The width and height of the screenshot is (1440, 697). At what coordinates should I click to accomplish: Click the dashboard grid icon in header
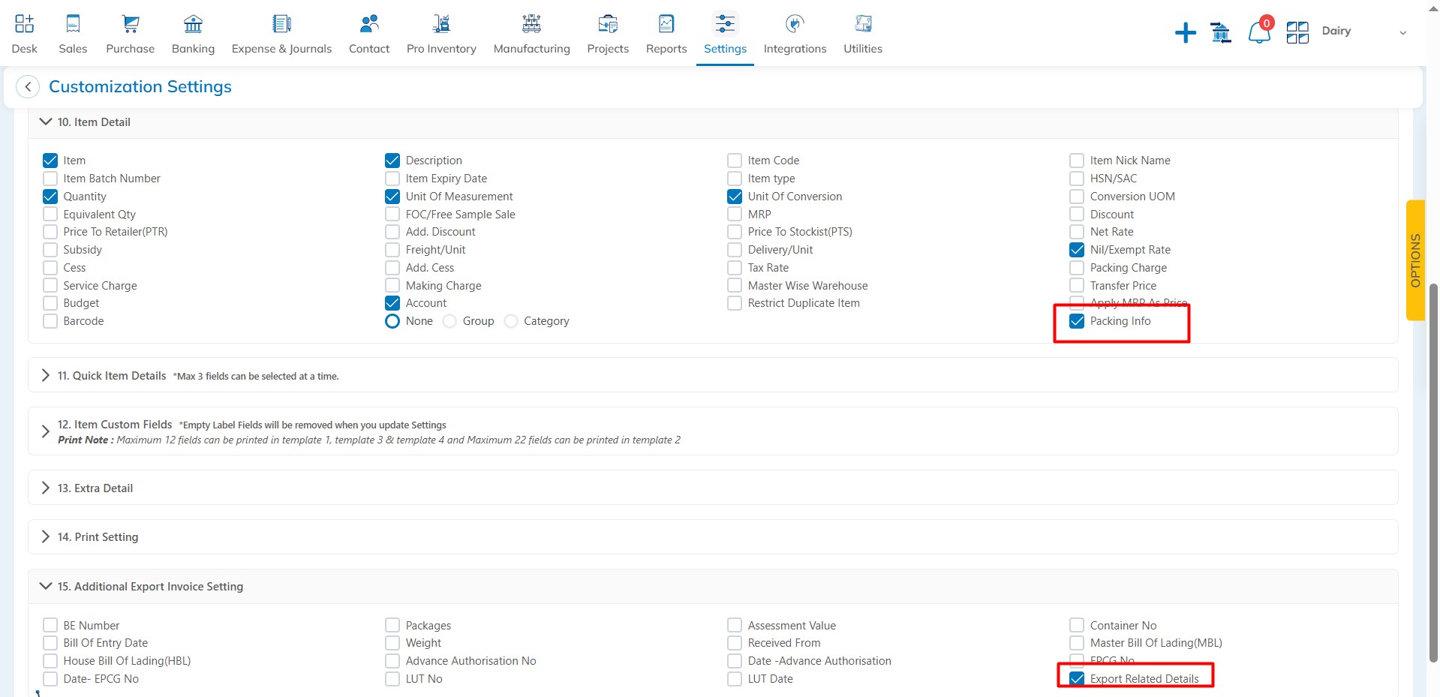click(x=1297, y=32)
